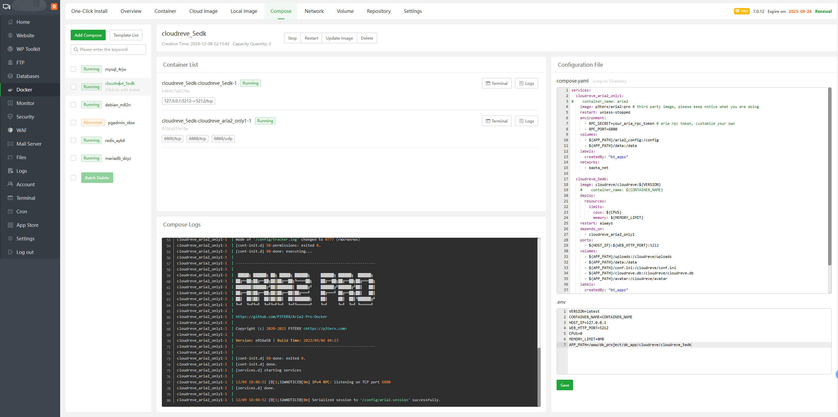Select debian_m82n in the compose list
The image size is (838, 417).
[x=118, y=105]
